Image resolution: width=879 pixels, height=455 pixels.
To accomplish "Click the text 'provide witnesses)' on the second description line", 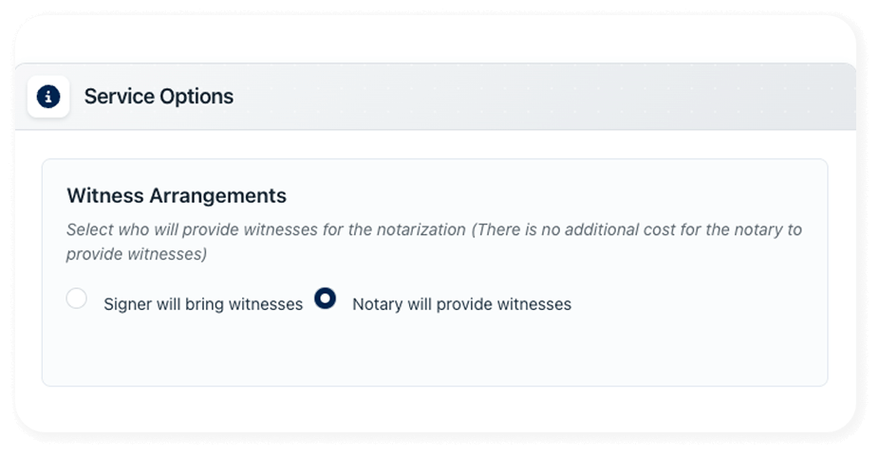I will [137, 254].
